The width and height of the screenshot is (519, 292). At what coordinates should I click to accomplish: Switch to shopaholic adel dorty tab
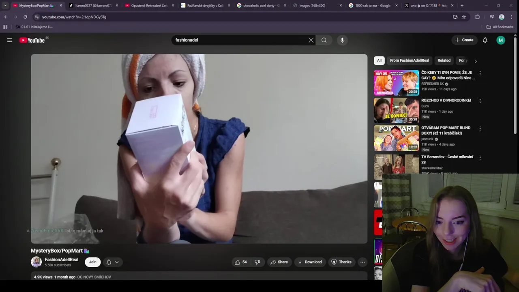(x=261, y=6)
